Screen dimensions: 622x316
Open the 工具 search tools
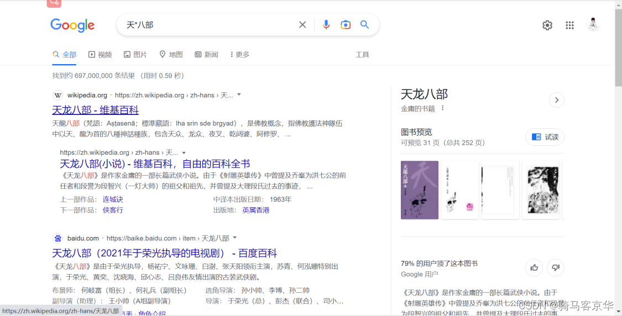pyautogui.click(x=362, y=55)
